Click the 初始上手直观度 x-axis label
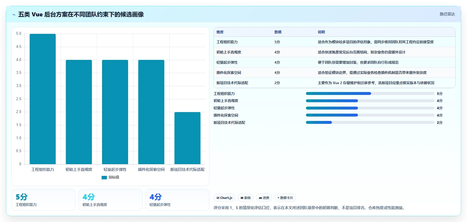The image size is (467, 222). tap(79, 169)
